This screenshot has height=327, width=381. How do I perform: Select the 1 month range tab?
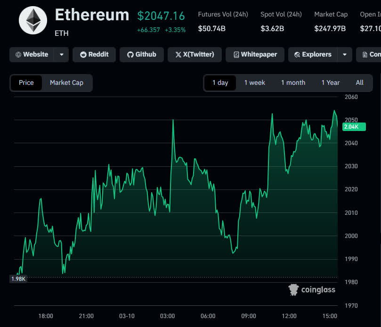[293, 83]
